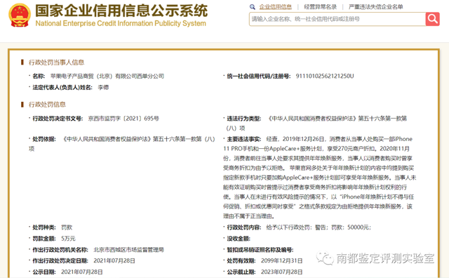Click the national emblem logo
Screen dimensions: 449x278
(20, 15)
